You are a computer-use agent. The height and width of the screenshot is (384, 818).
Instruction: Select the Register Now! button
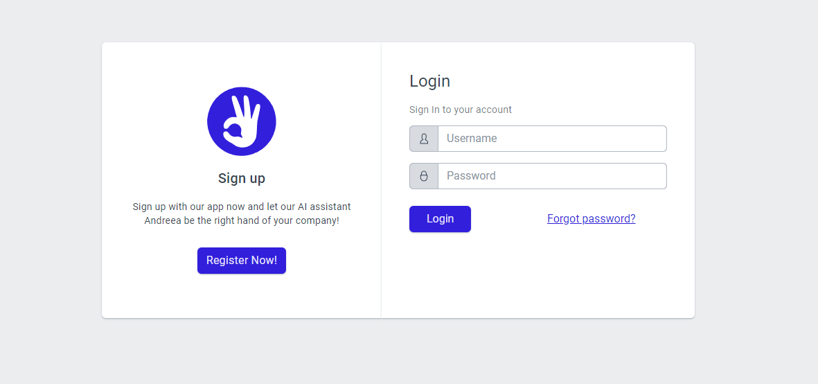pyautogui.click(x=242, y=261)
